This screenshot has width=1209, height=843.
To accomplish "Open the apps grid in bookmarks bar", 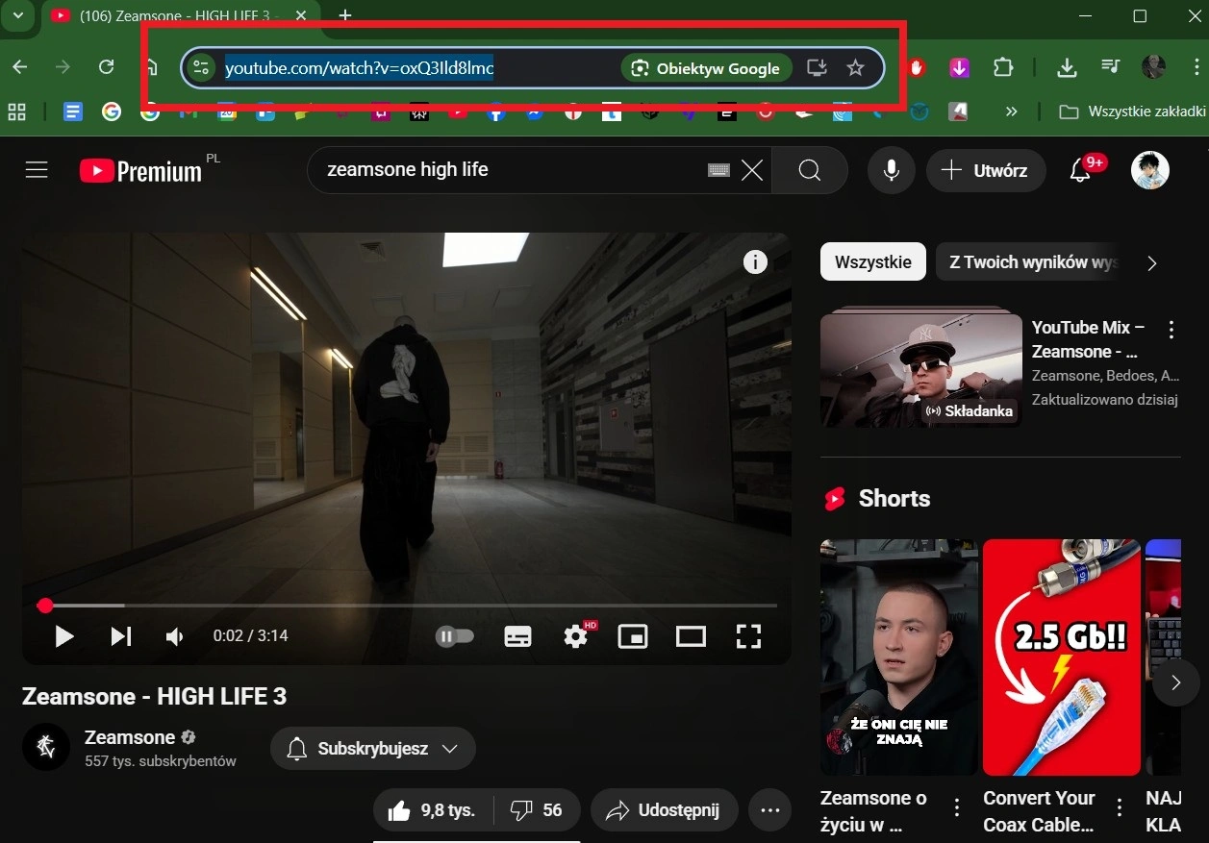I will point(17,112).
